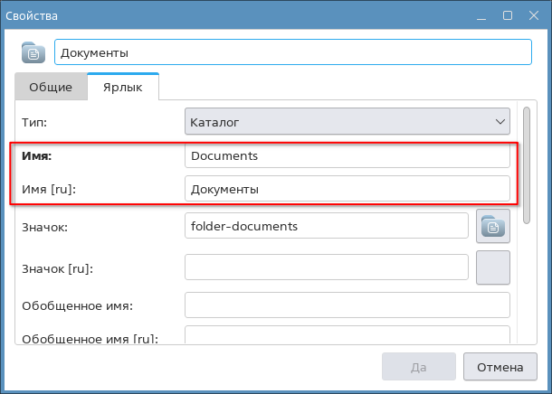
Task: Click the vertical scrollbar of the Ярлык panel
Action: point(528,163)
